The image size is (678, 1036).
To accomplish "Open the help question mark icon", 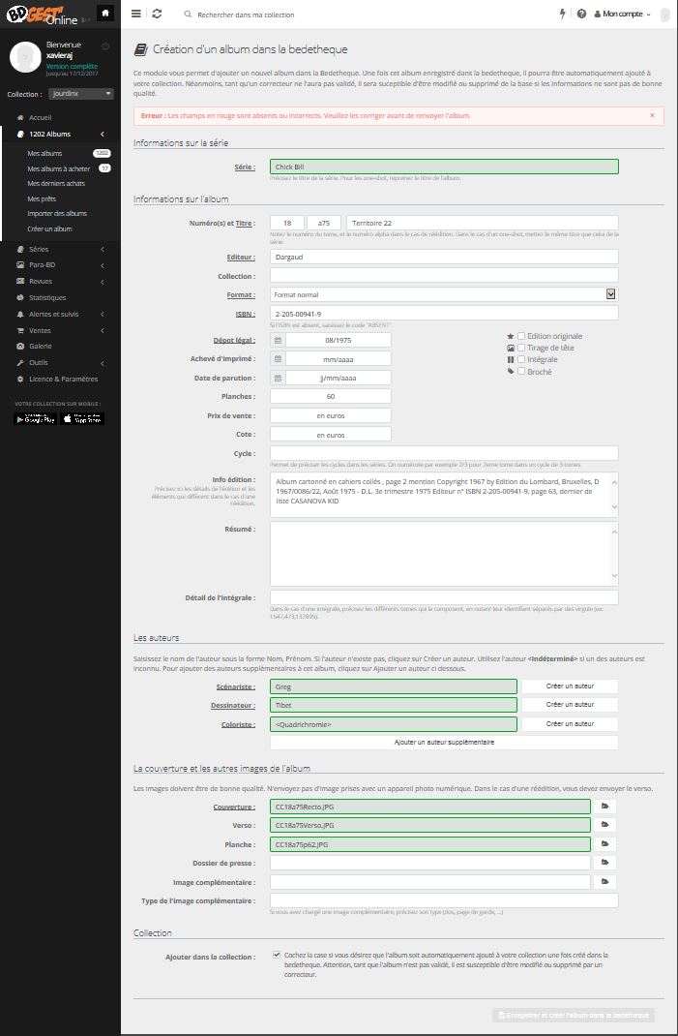I will pyautogui.click(x=581, y=15).
